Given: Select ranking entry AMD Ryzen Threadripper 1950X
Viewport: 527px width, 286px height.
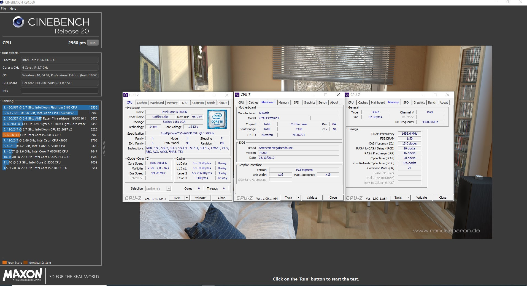Looking at the screenshot, I should click(50, 118).
